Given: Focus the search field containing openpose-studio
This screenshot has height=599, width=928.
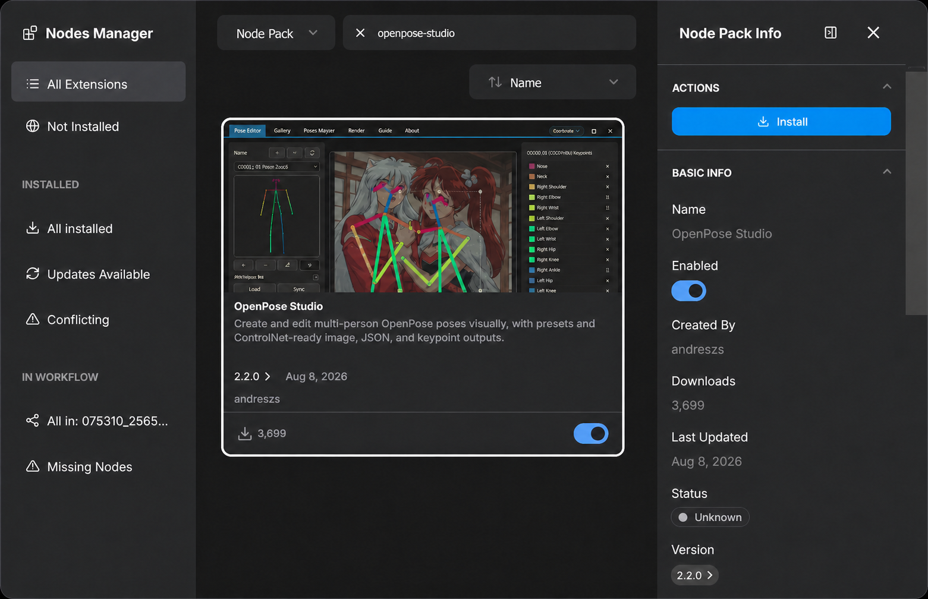Looking at the screenshot, I should 489,33.
